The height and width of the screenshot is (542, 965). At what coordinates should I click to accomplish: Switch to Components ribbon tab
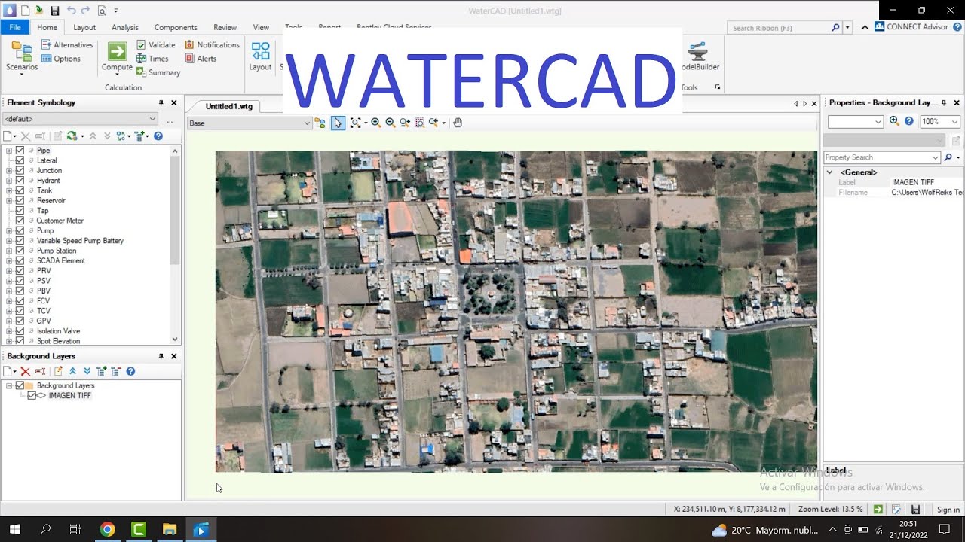(176, 27)
